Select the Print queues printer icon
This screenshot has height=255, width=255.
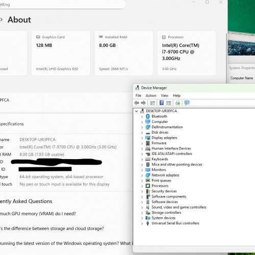tap(148, 181)
